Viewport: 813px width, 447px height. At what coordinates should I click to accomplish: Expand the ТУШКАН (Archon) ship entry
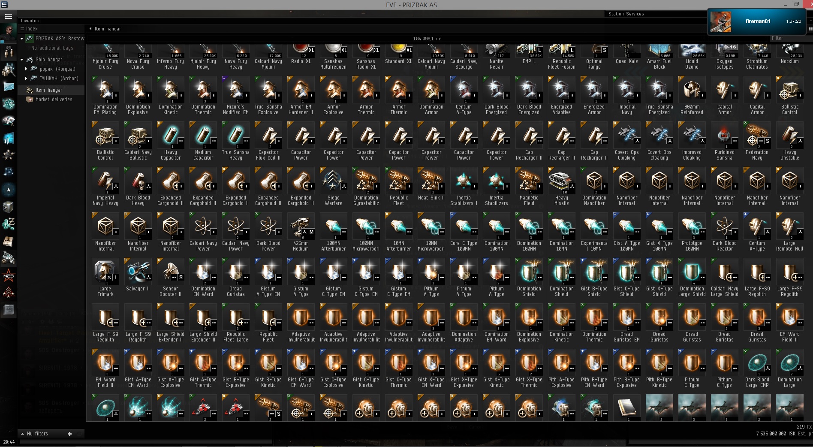26,78
